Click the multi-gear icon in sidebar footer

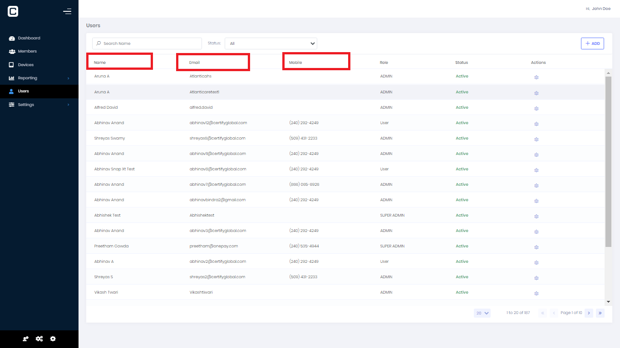(39, 339)
